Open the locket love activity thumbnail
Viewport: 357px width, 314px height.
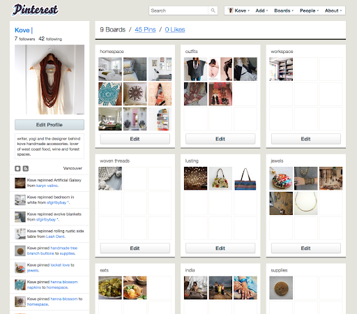20,268
